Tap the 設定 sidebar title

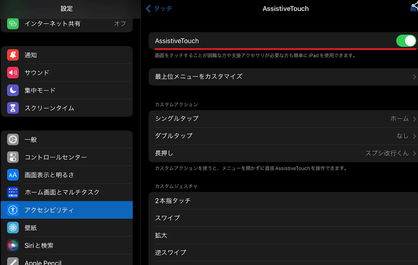(x=67, y=9)
